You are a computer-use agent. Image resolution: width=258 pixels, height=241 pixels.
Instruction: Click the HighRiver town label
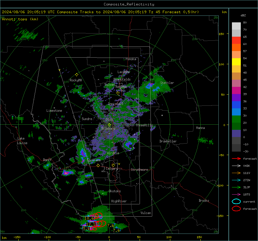(x=119, y=201)
